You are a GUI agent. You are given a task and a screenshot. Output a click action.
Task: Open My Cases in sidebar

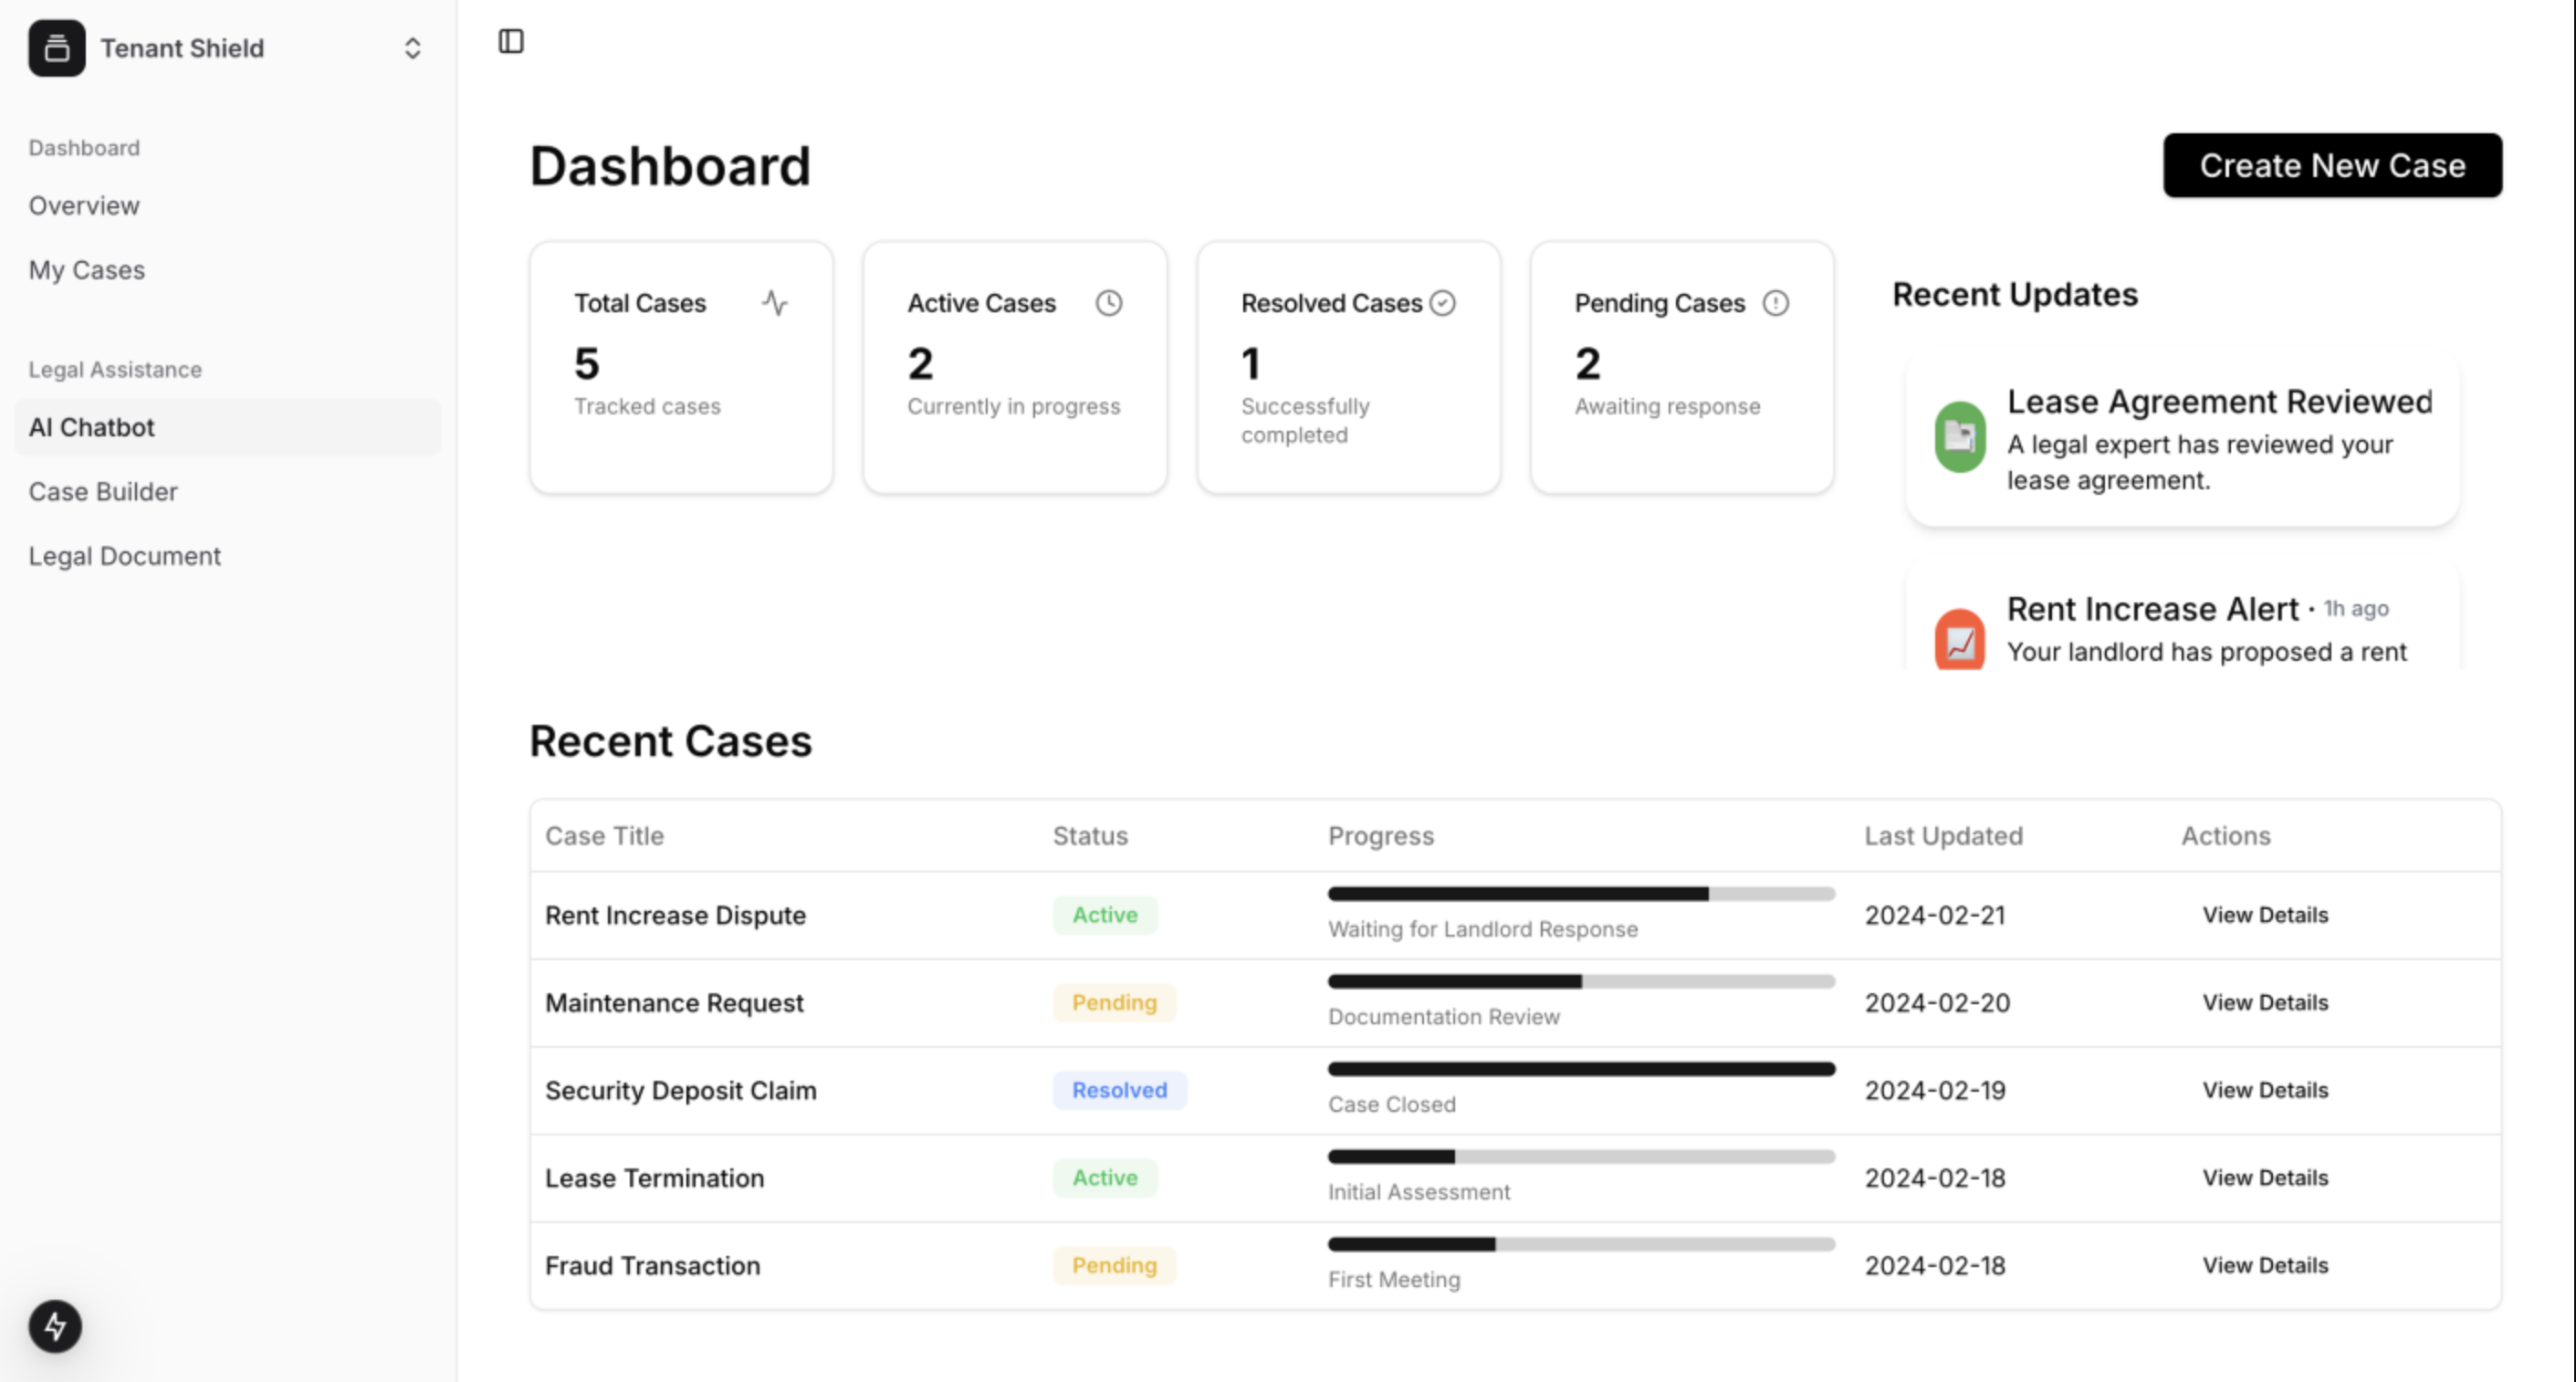point(87,270)
